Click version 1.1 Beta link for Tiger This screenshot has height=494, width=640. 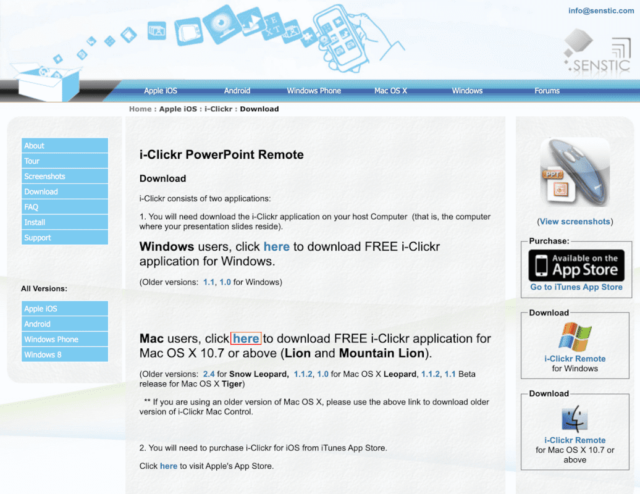(x=450, y=374)
